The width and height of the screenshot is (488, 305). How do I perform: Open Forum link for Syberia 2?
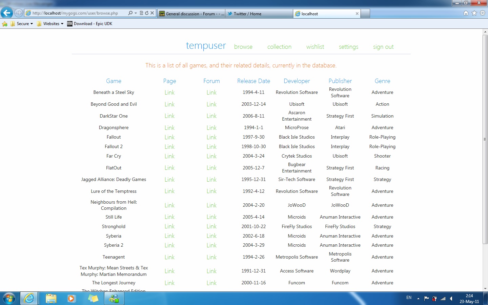click(211, 245)
